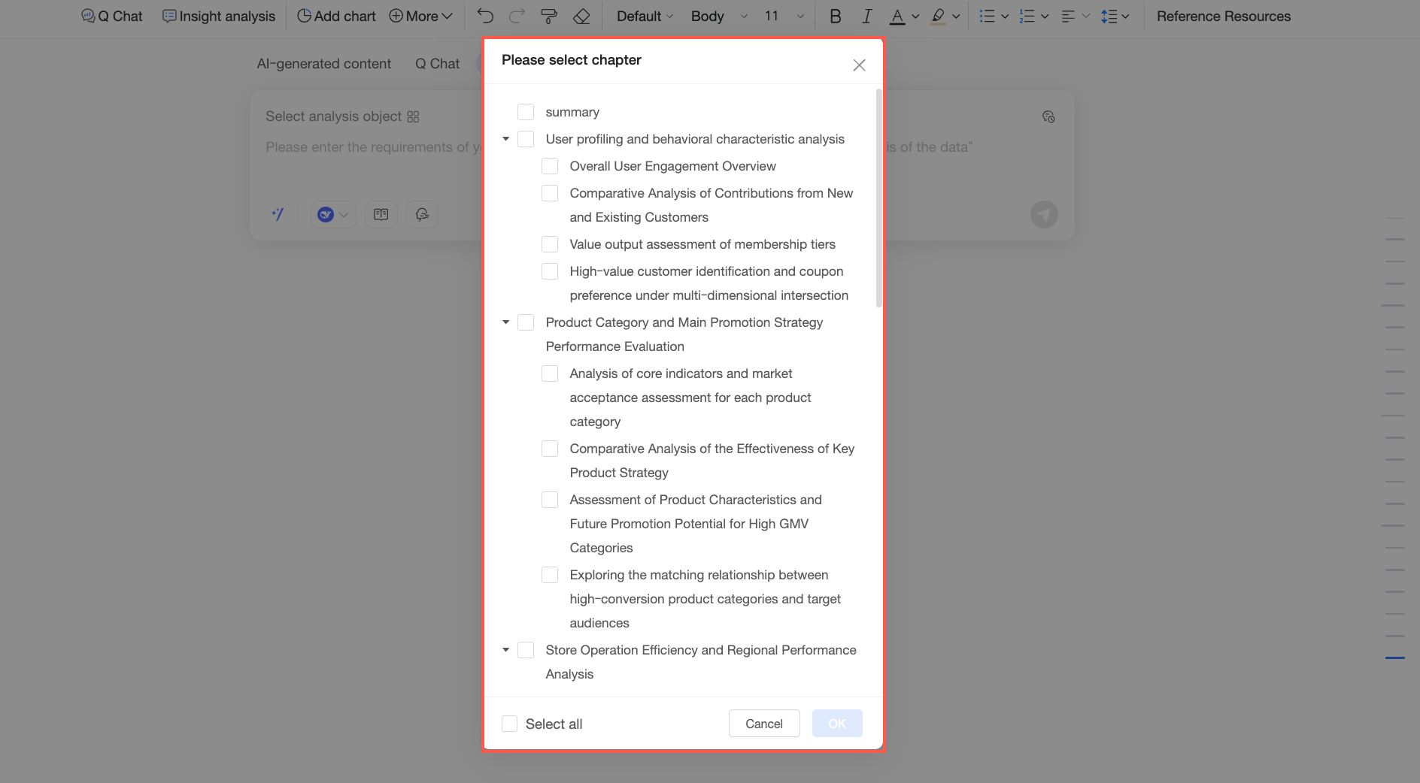The height and width of the screenshot is (783, 1420).
Task: Switch to AI-generated content tab
Action: (323, 64)
